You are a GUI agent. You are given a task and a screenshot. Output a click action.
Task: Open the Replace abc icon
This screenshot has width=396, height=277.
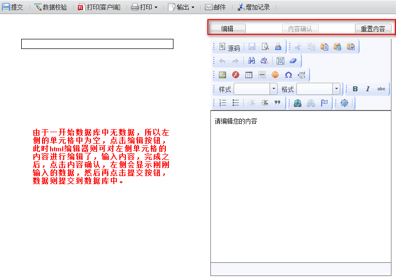pos(265,61)
